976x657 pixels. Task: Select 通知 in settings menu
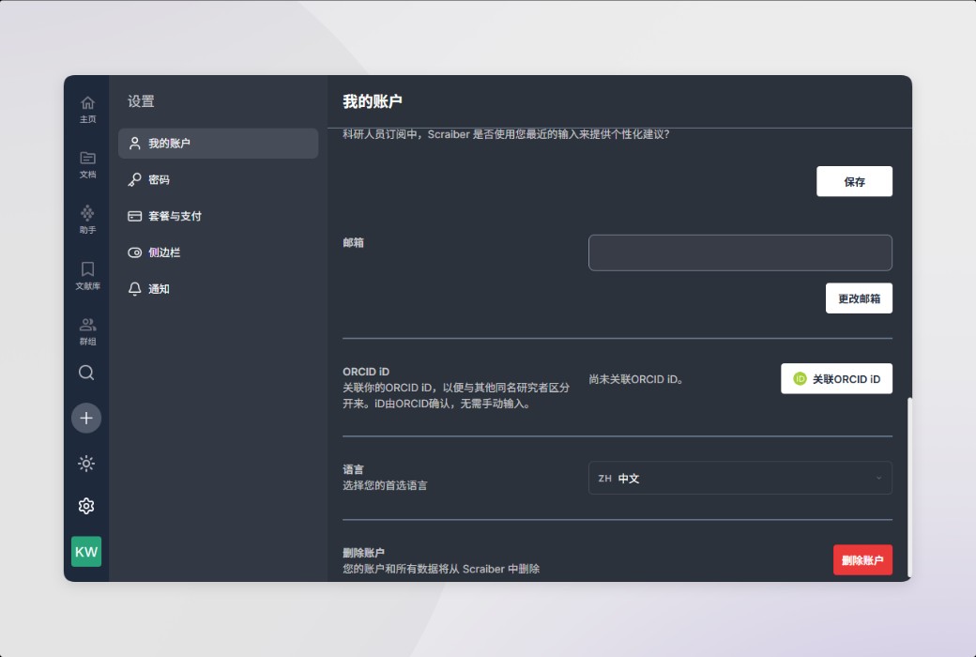pyautogui.click(x=218, y=289)
